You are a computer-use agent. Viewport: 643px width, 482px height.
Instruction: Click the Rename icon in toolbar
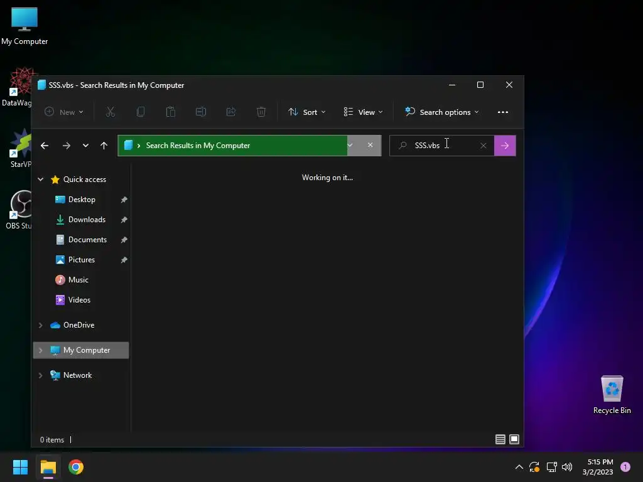[201, 112]
